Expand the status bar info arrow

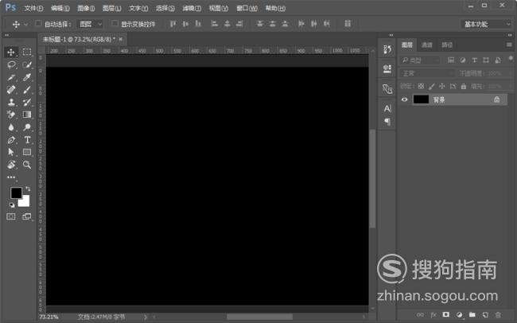(x=146, y=317)
